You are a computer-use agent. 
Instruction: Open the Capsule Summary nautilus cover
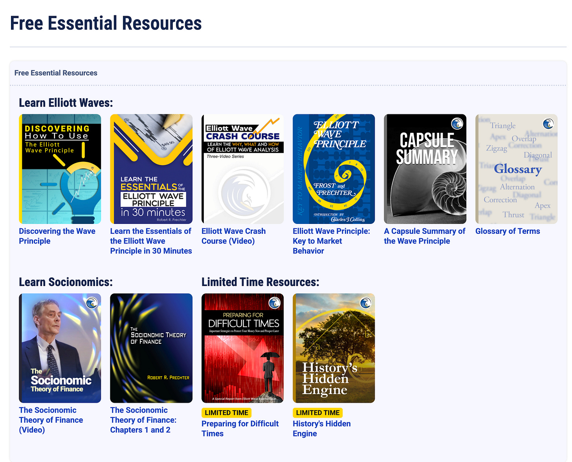point(425,169)
